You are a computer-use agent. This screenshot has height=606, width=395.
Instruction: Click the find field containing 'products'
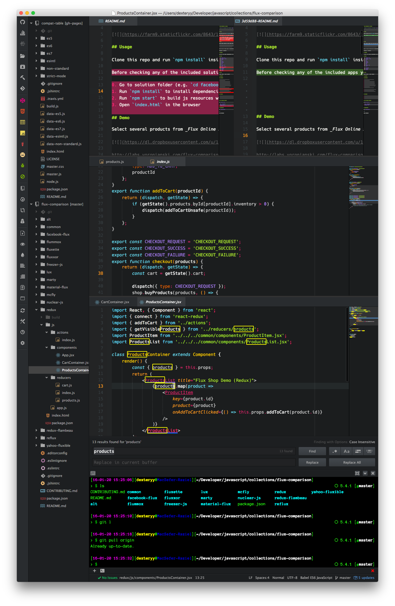(x=194, y=451)
